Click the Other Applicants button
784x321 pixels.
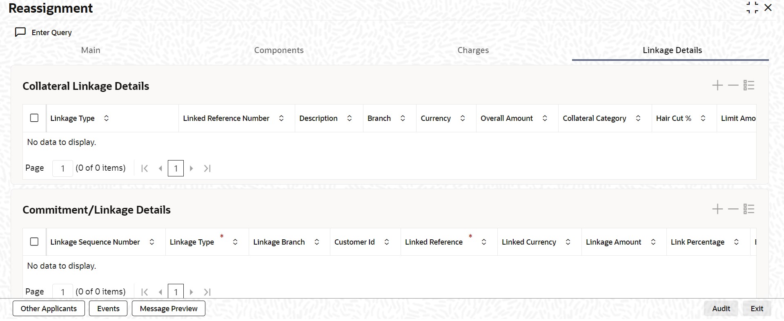coord(49,308)
